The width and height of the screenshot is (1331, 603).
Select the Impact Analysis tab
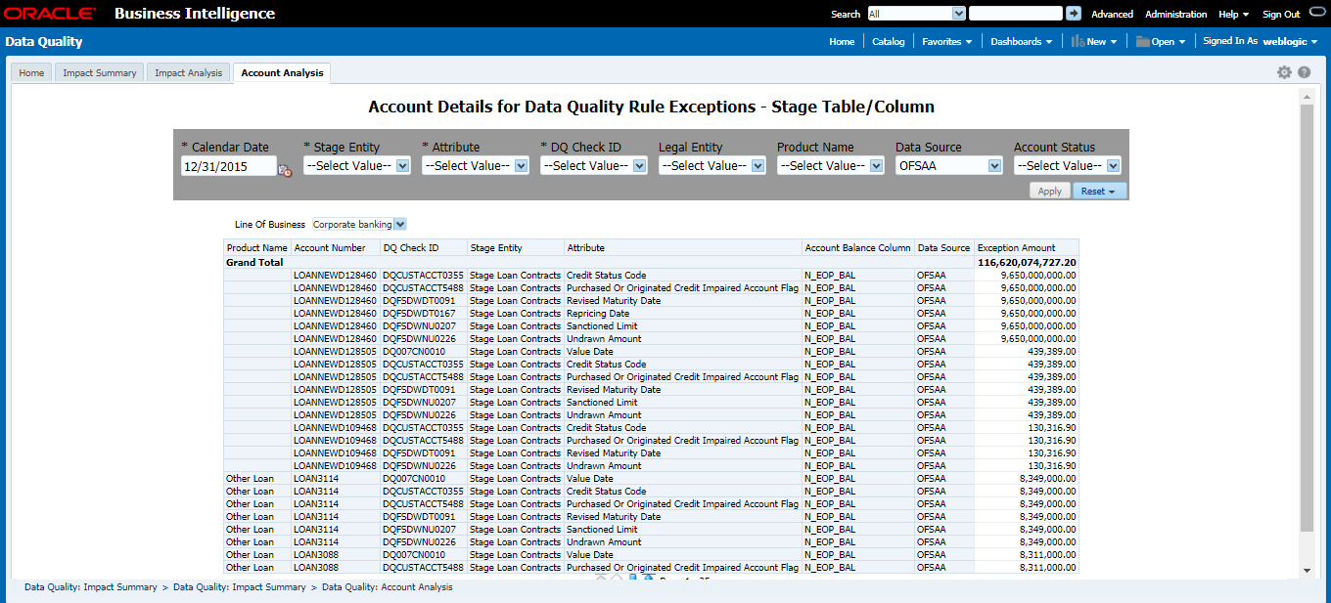188,71
